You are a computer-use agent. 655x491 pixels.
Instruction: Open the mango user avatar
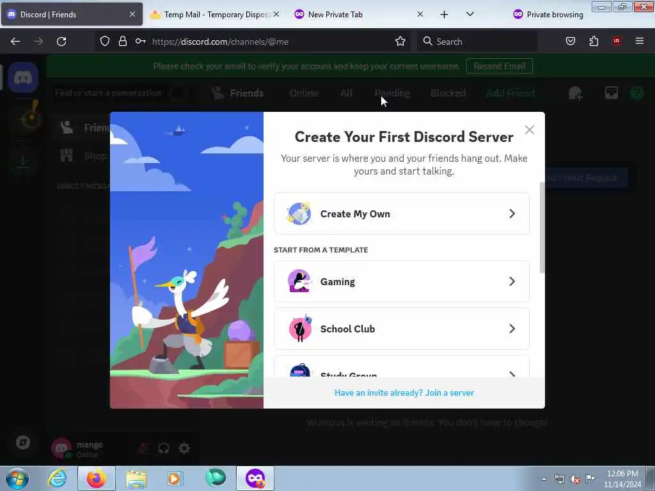point(61,448)
